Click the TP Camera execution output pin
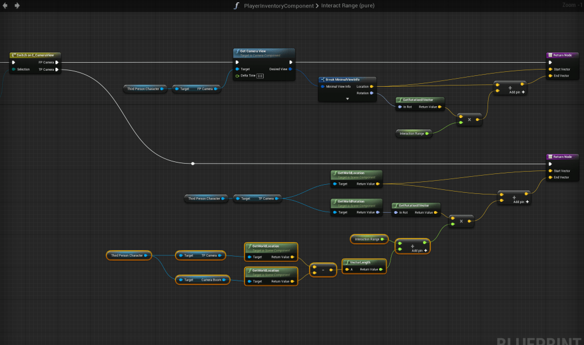 click(x=57, y=70)
